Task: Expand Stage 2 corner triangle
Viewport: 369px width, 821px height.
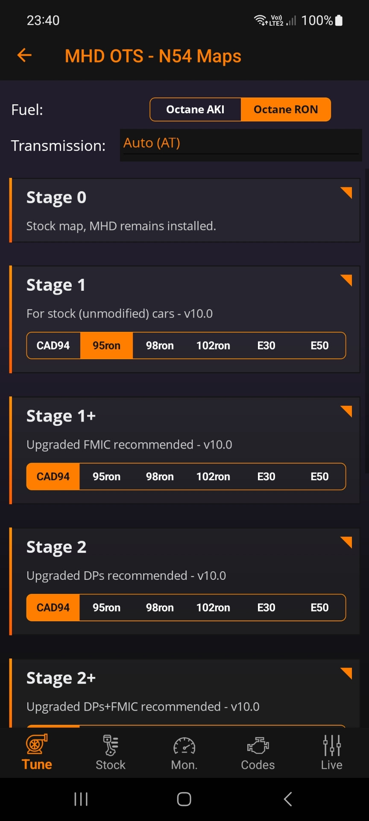Action: [x=346, y=542]
